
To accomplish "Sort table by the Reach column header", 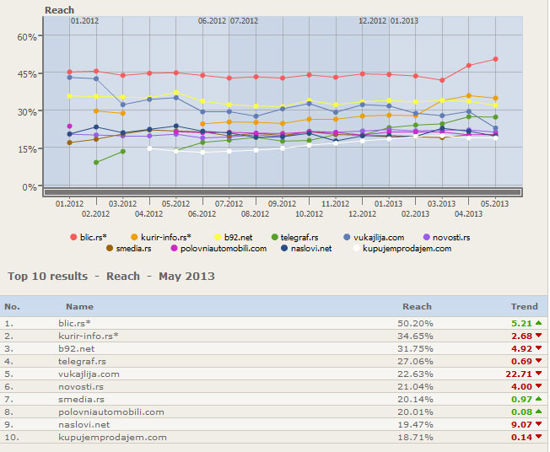I will point(417,307).
